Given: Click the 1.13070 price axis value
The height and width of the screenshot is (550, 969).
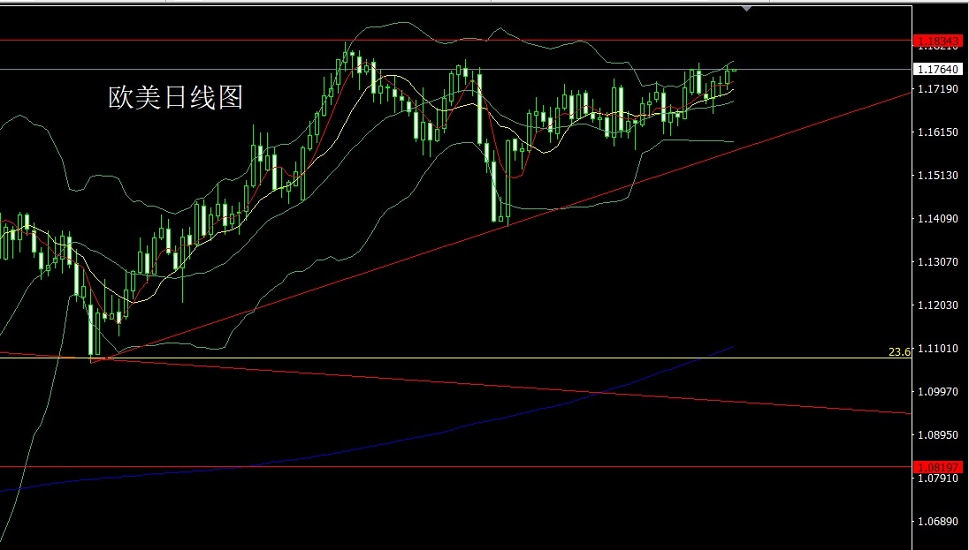Looking at the screenshot, I should 937,261.
